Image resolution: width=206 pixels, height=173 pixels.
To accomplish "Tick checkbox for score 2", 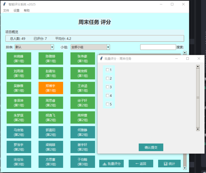I will coord(107,78).
